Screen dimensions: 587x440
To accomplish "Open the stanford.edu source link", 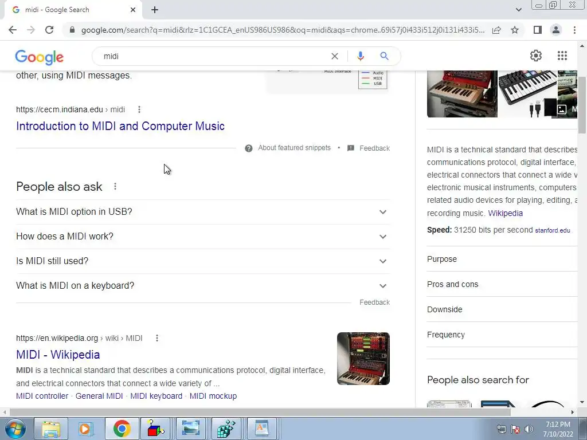I will 553,230.
